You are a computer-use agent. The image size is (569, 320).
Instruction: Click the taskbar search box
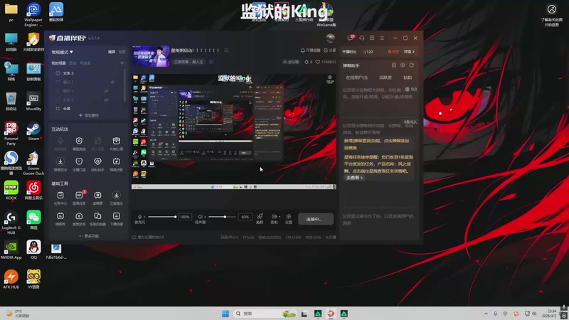265,314
